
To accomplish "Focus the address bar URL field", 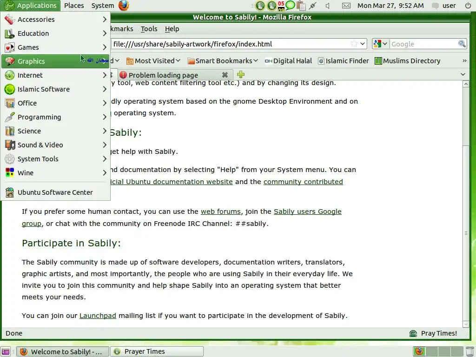I will (231, 44).
